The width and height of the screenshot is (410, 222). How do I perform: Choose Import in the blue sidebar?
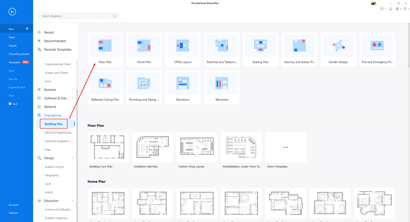[13, 46]
